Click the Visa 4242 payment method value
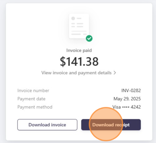156x143 pixels. click(x=127, y=107)
